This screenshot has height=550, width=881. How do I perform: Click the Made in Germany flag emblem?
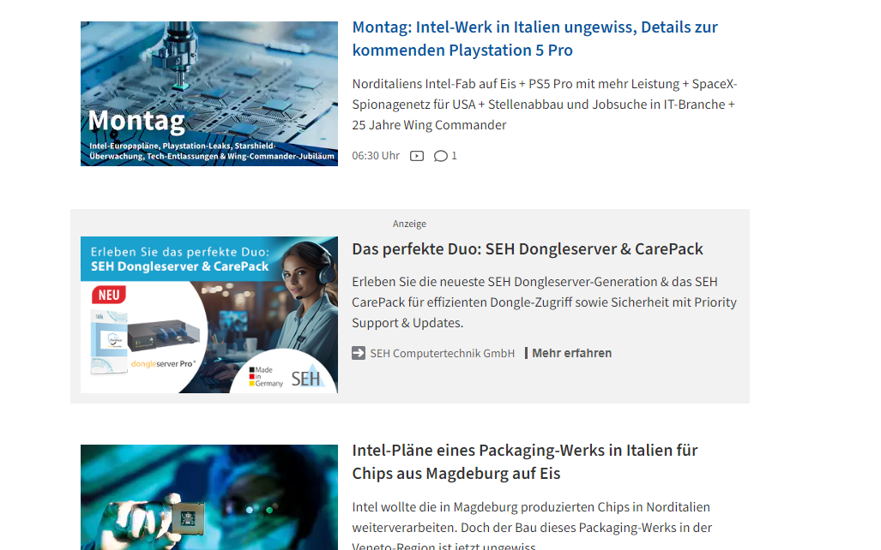point(266,377)
